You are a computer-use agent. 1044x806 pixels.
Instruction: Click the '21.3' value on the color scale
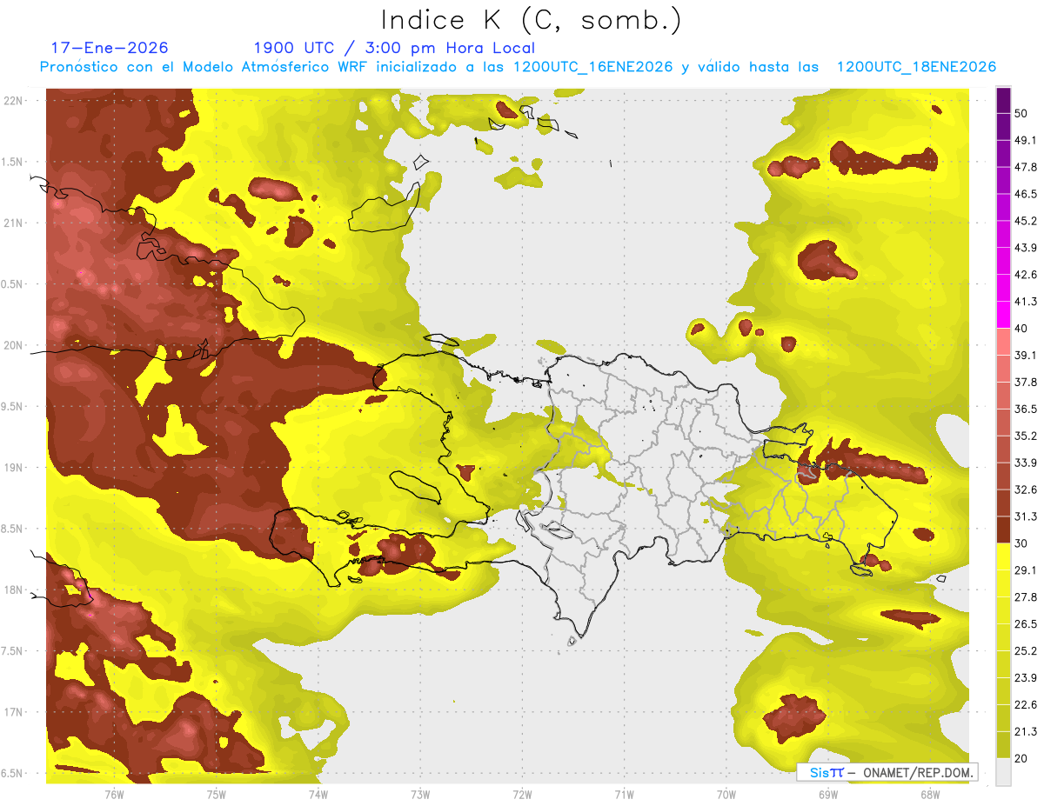[1026, 732]
